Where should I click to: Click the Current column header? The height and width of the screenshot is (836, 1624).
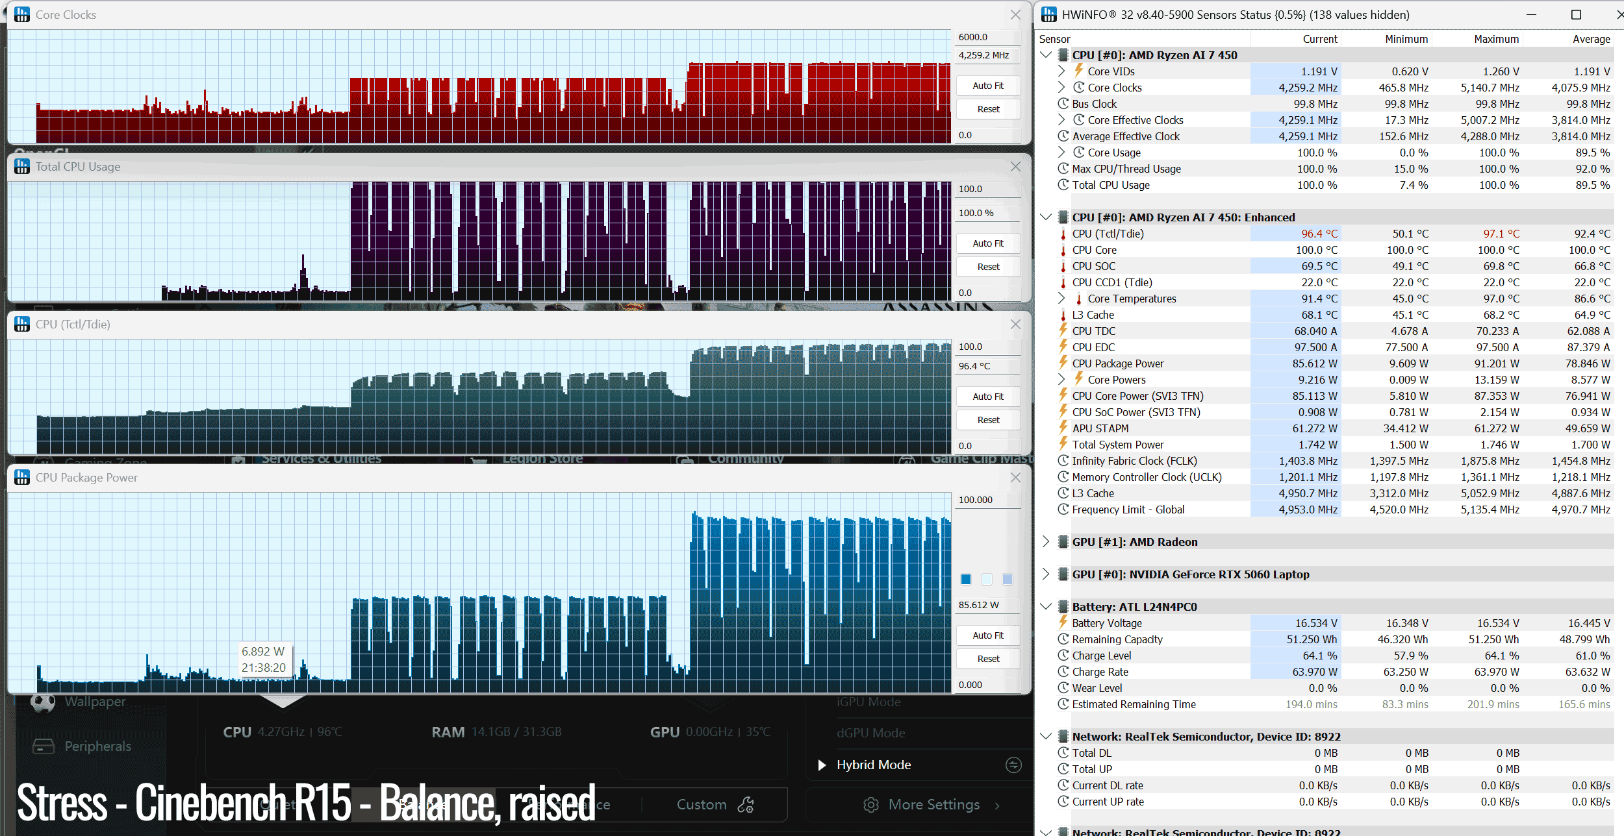click(1320, 39)
